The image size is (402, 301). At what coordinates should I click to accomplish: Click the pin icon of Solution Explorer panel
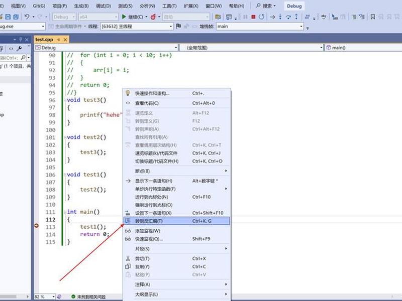pyautogui.click(x=21, y=40)
